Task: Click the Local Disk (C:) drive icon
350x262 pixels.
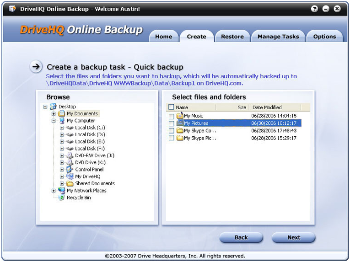Action: tap(70, 128)
